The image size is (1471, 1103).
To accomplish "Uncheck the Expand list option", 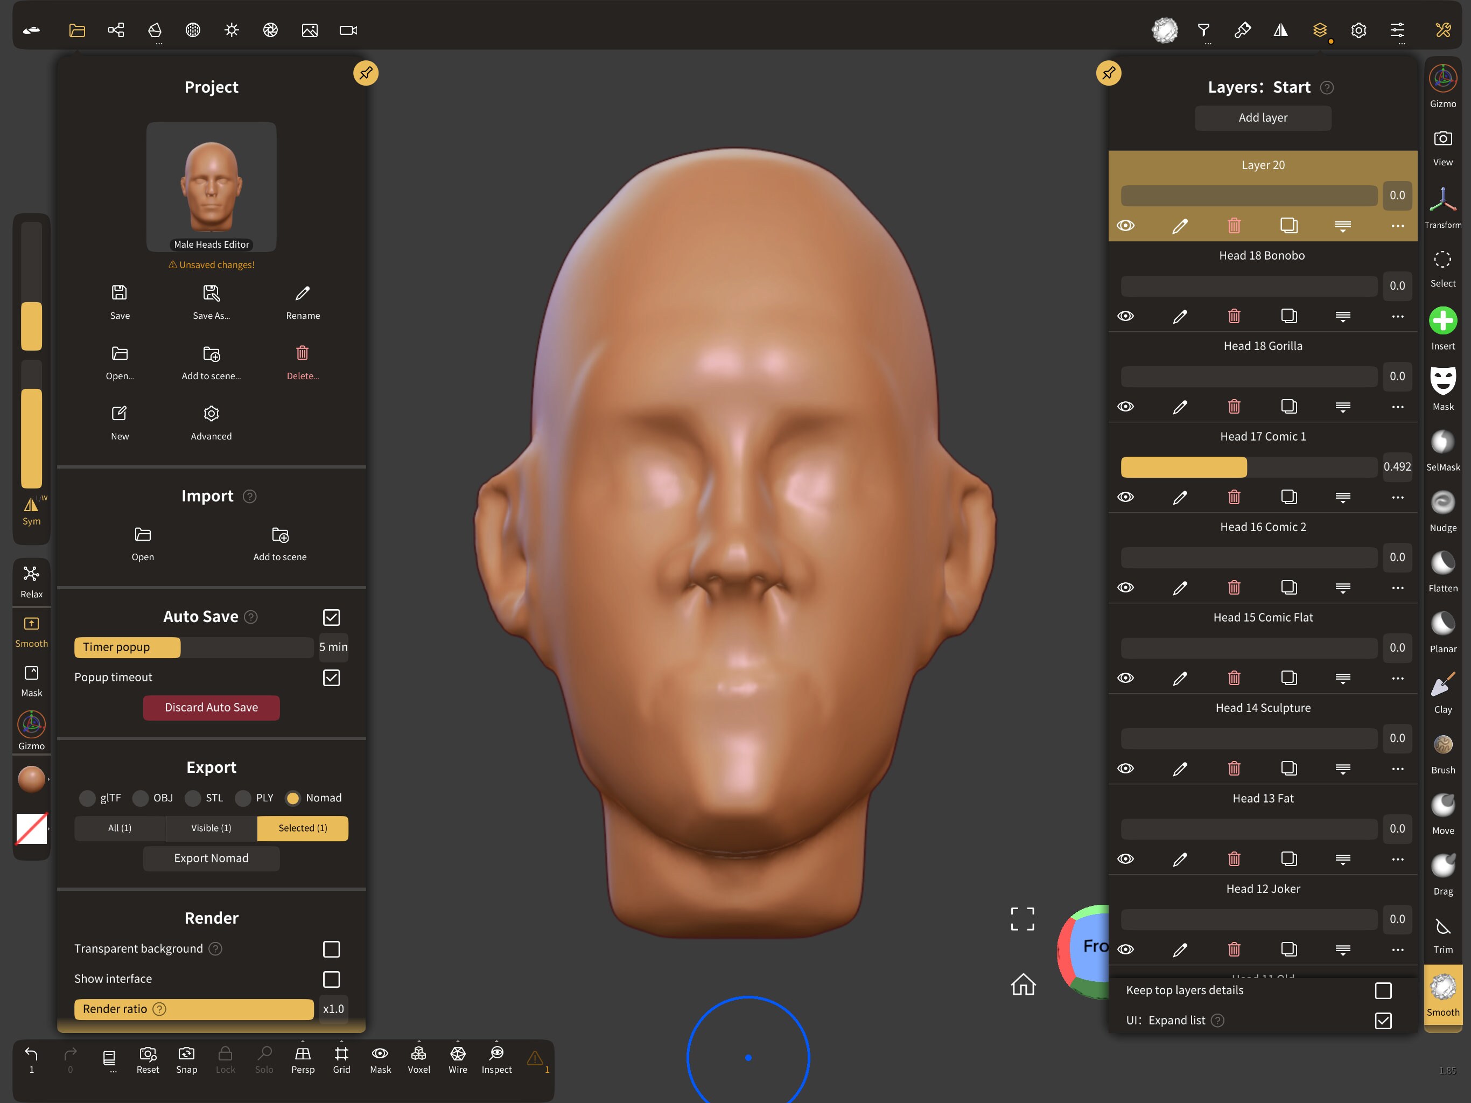I will [x=1384, y=1021].
